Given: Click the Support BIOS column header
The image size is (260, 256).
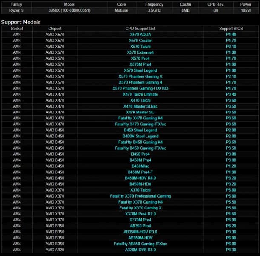Looking at the screenshot, I should [x=231, y=29].
